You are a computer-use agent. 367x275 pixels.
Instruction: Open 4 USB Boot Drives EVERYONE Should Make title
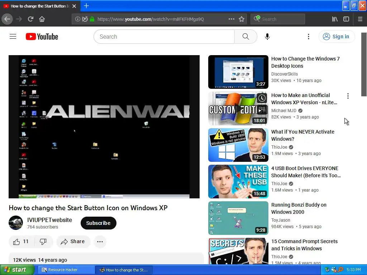306,172
